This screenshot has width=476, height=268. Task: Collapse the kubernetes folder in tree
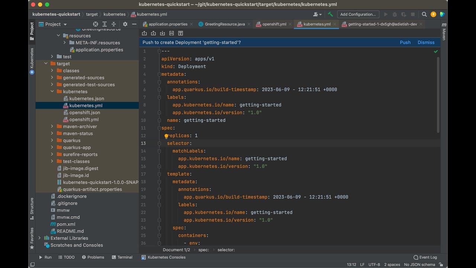(52, 92)
